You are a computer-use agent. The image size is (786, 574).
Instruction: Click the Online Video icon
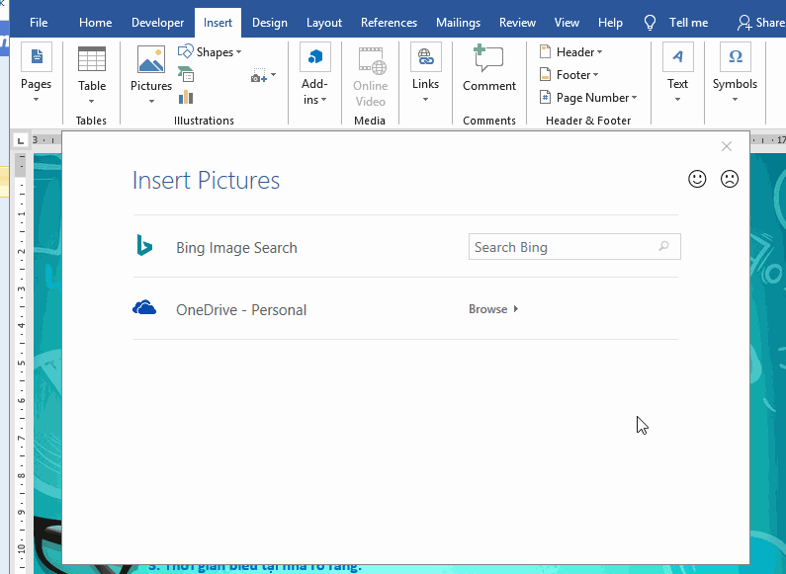tap(371, 60)
